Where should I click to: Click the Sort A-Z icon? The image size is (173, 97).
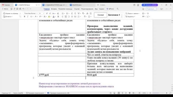(87, 13)
